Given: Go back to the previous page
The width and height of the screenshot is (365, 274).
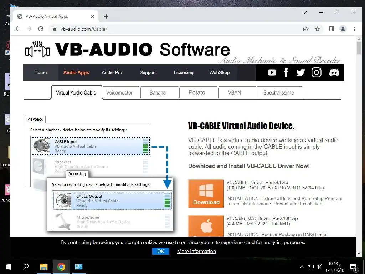Looking at the screenshot, I should pyautogui.click(x=18, y=29).
